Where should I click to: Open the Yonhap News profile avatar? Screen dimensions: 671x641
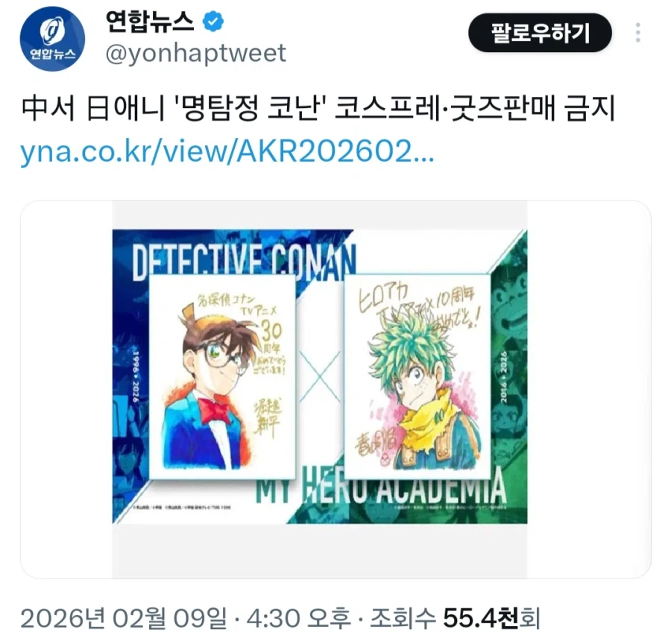52,39
